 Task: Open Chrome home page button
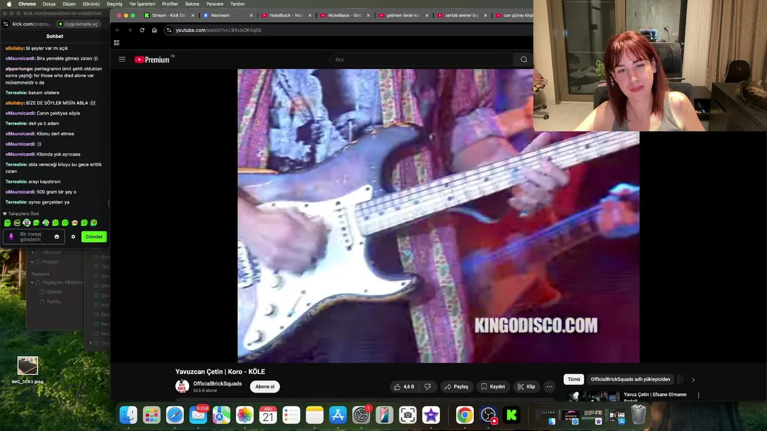point(155,30)
